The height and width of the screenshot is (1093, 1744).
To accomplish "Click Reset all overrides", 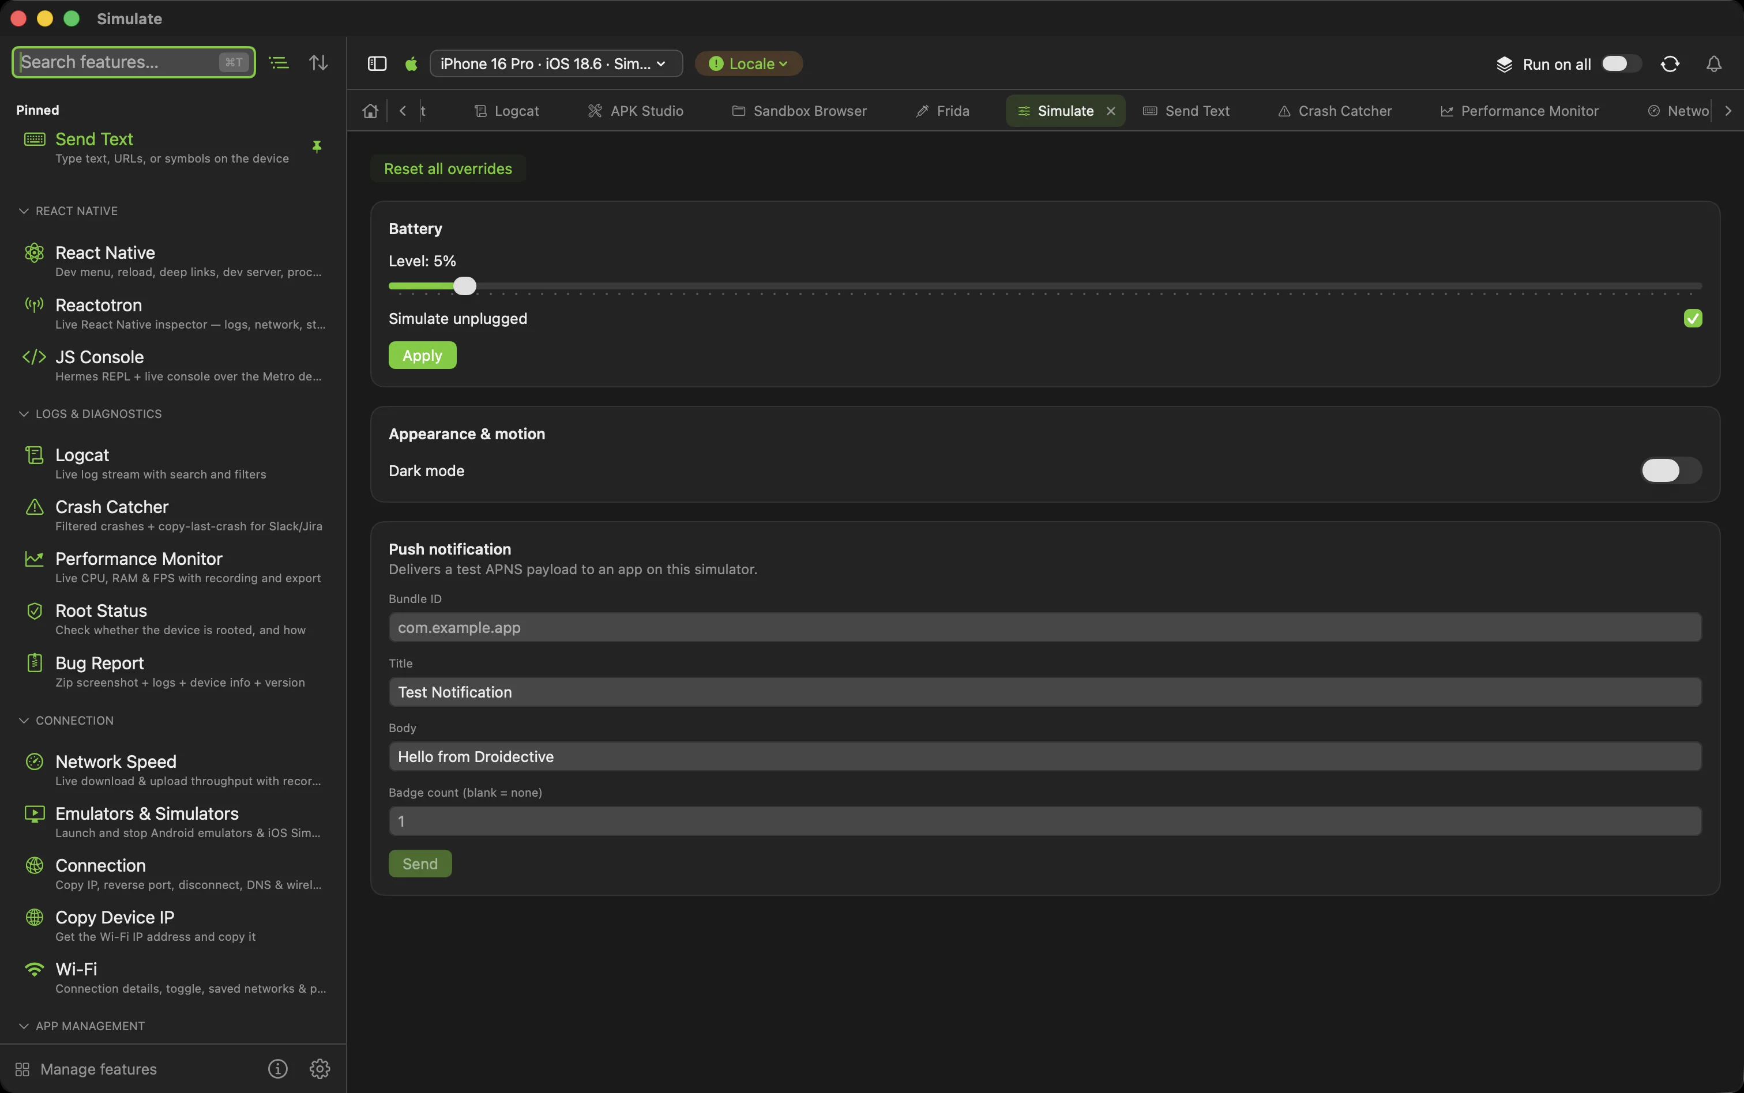I will 448,168.
